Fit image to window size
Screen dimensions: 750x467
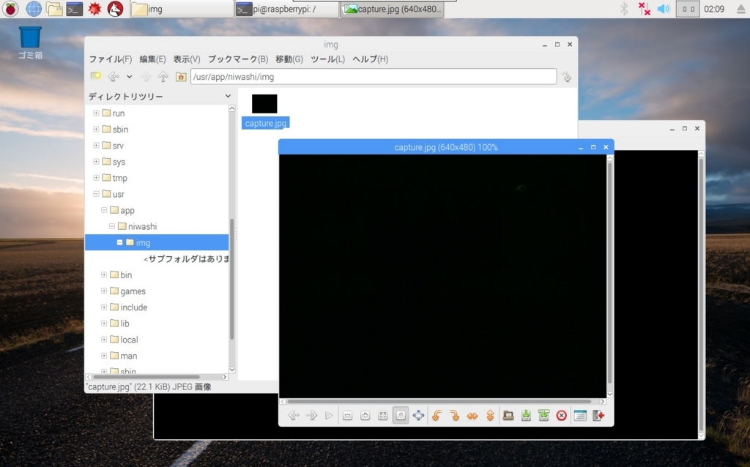point(383,415)
